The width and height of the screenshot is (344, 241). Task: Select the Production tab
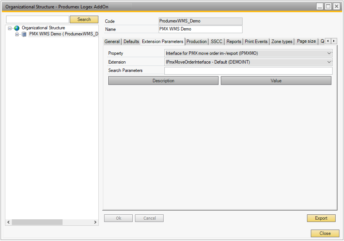pos(196,41)
